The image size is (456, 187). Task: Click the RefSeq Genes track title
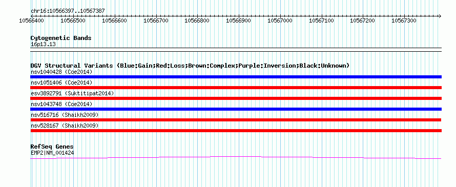point(52,147)
